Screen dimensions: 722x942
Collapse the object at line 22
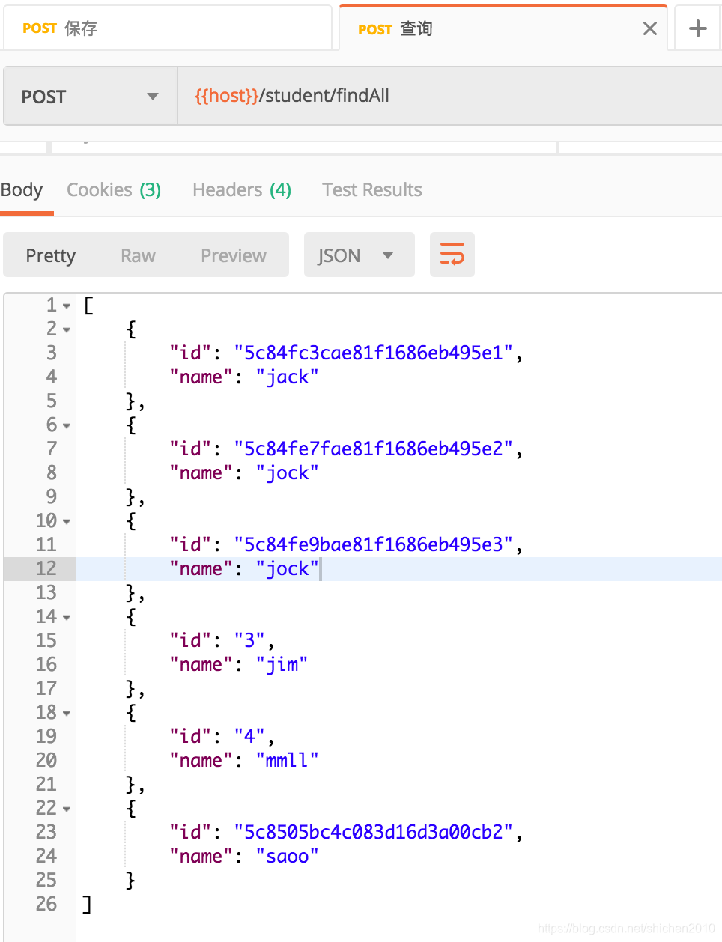click(x=67, y=809)
